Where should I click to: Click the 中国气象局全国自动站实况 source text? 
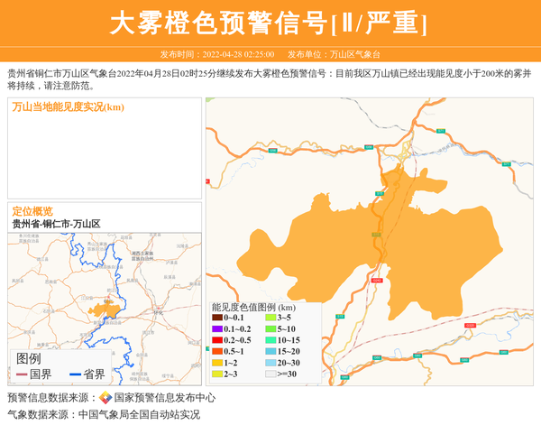139,414
